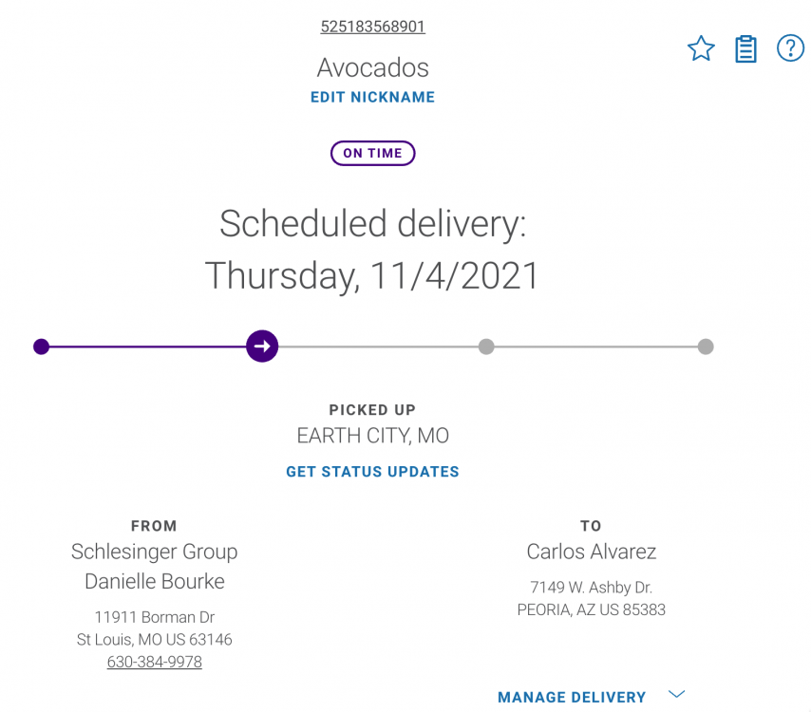Image resolution: width=811 pixels, height=712 pixels.
Task: Open the clipboard shipment details icon
Action: click(x=745, y=49)
